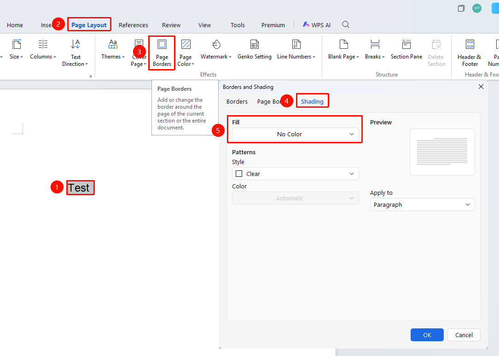Click the Page Borders tool
The height and width of the screenshot is (356, 499).
(x=162, y=53)
